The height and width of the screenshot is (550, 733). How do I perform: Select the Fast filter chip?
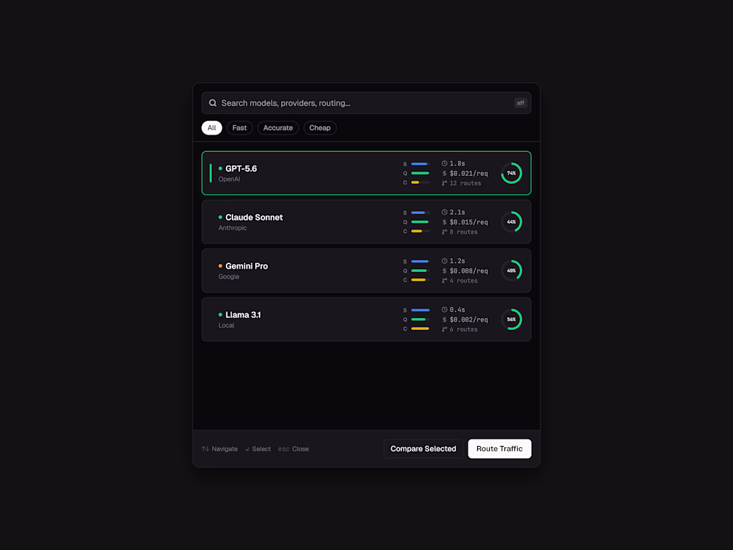pyautogui.click(x=239, y=128)
